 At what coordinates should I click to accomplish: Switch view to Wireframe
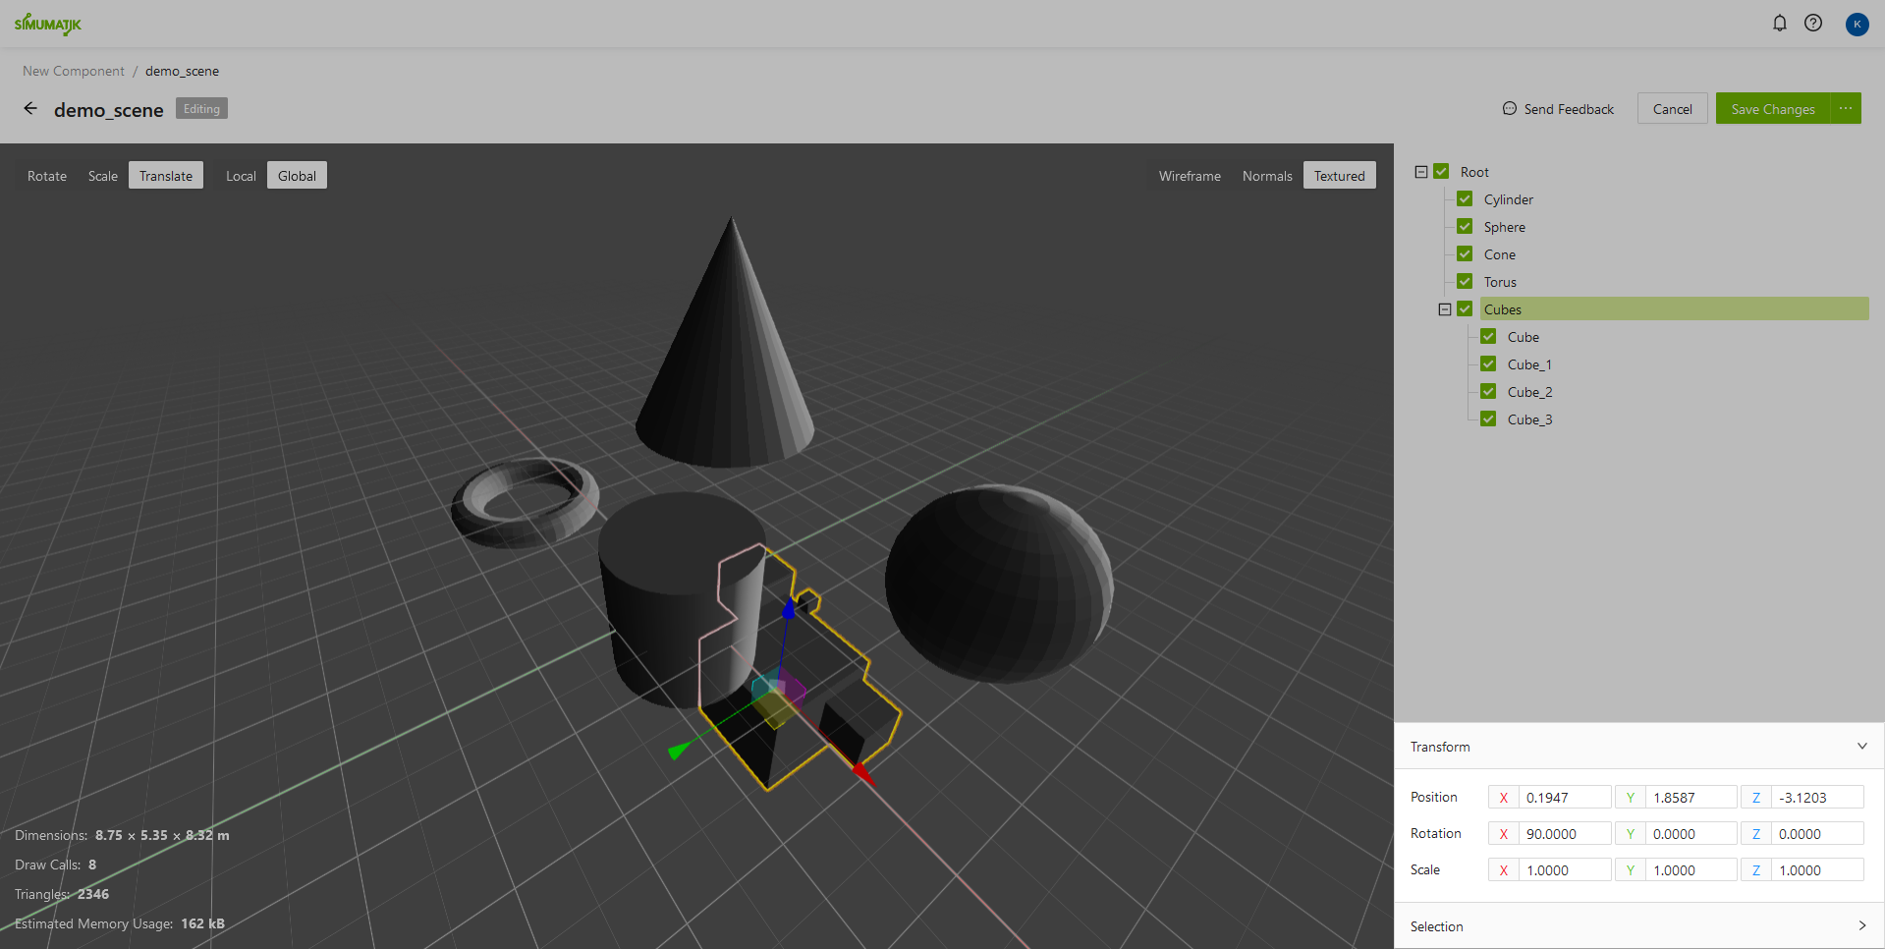click(1189, 176)
